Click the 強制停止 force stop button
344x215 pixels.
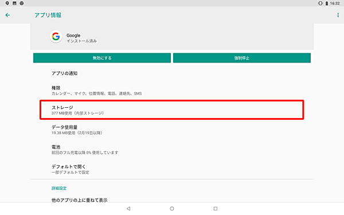242,58
